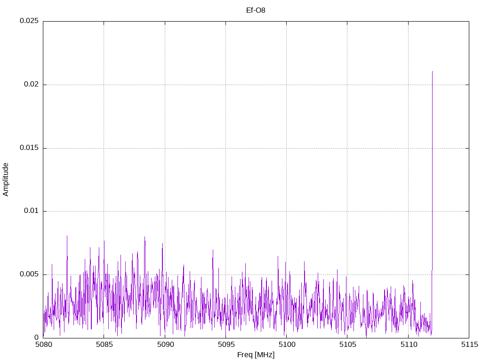The width and height of the screenshot is (482, 361).
Task: Click the 5105 x-axis tick label
Action: tap(348, 345)
